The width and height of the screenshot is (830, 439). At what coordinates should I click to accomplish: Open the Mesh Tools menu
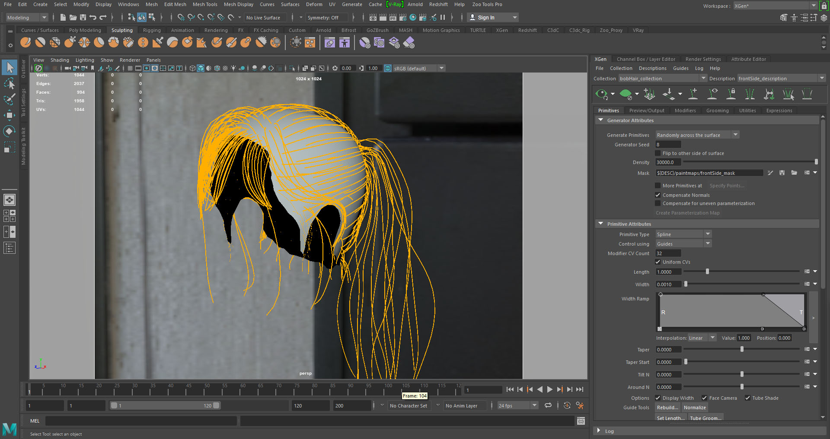click(x=204, y=4)
